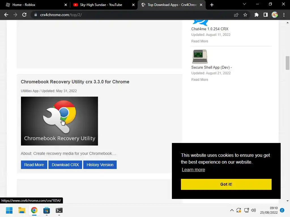Close the Crx4Chrome tab
This screenshot has height=217, width=290.
[x=201, y=5]
